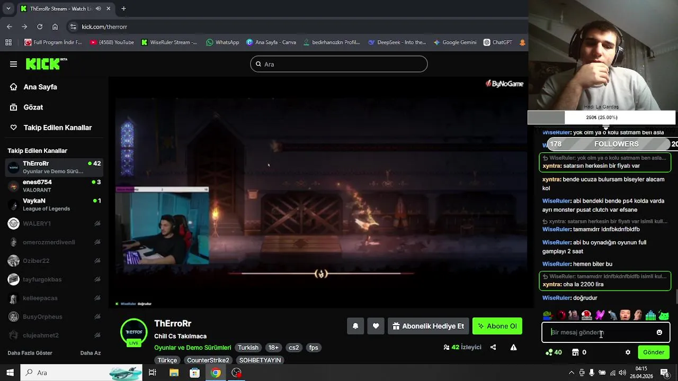Screen dimensions: 678x381
Task: Click Abonelik Hediye Et button
Action: click(427, 326)
